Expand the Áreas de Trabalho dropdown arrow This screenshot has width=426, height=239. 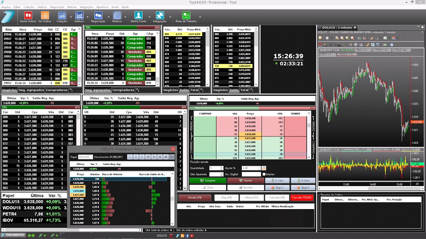[x=200, y=17]
